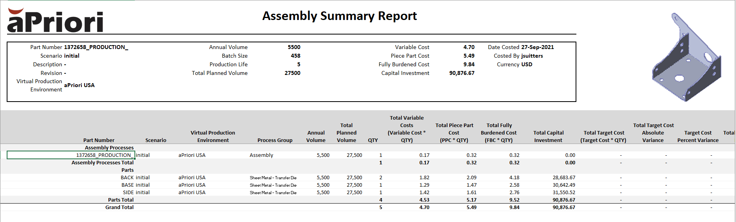This screenshot has width=736, height=222.
Task: Select the BACK capital investment value 28,683.67
Action: [564, 178]
